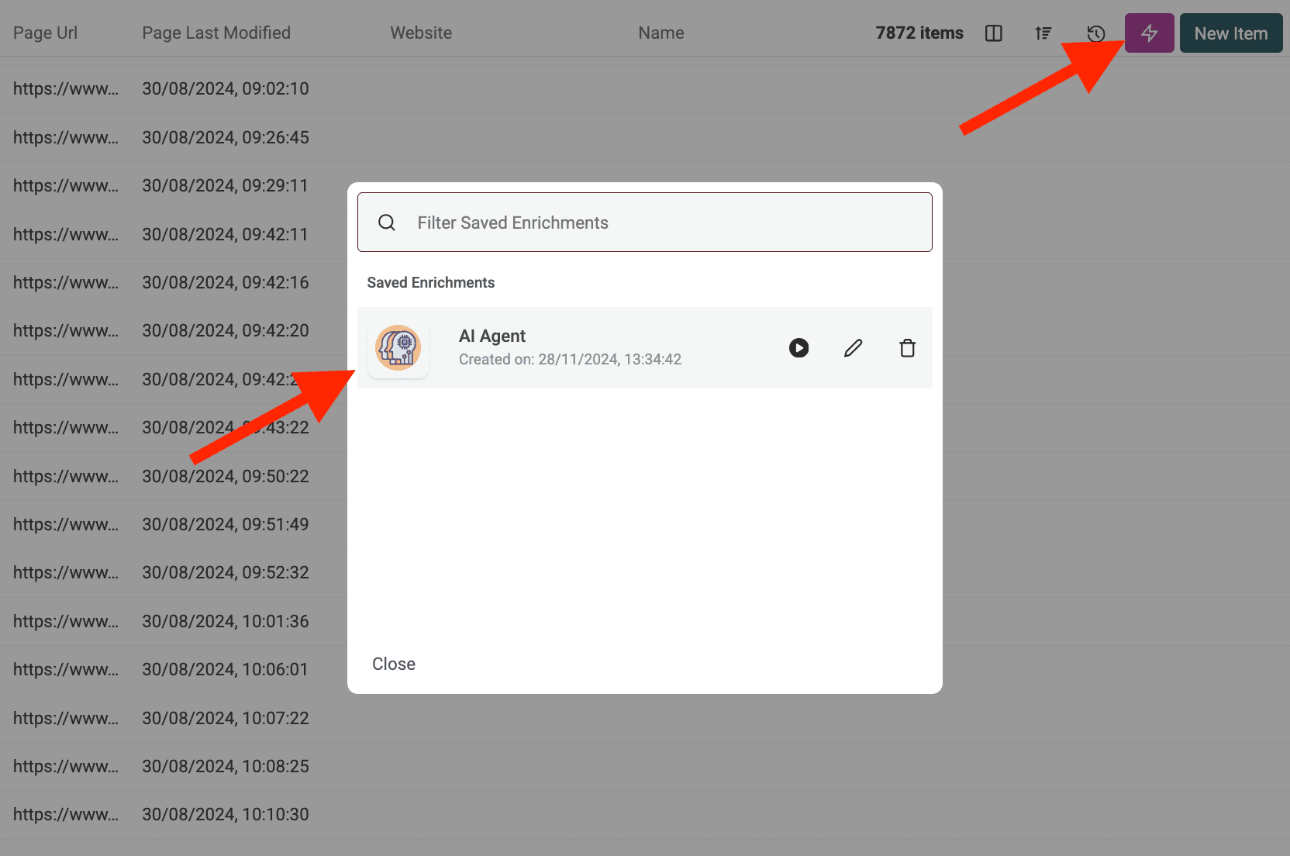Select the row modified at 09:02:10
The width and height of the screenshot is (1290, 856).
tap(225, 88)
